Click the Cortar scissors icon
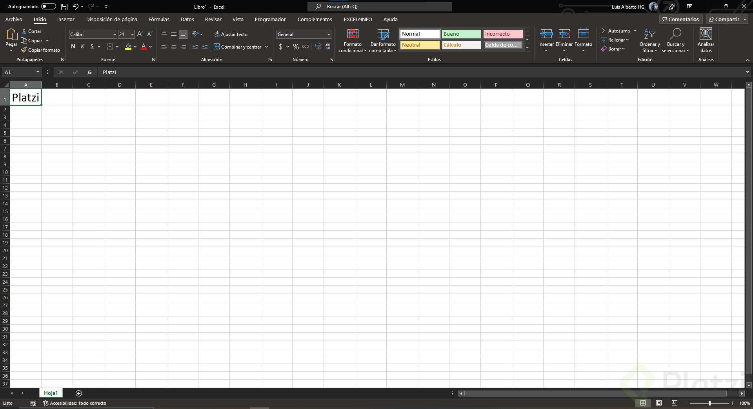This screenshot has height=409, width=753. click(x=24, y=31)
